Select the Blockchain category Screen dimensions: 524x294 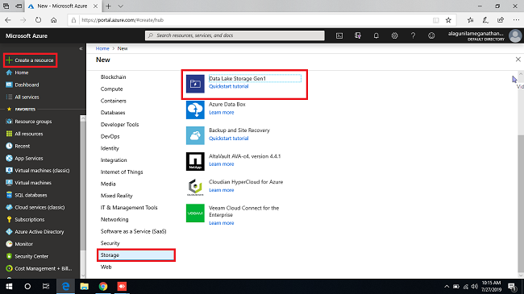click(114, 77)
